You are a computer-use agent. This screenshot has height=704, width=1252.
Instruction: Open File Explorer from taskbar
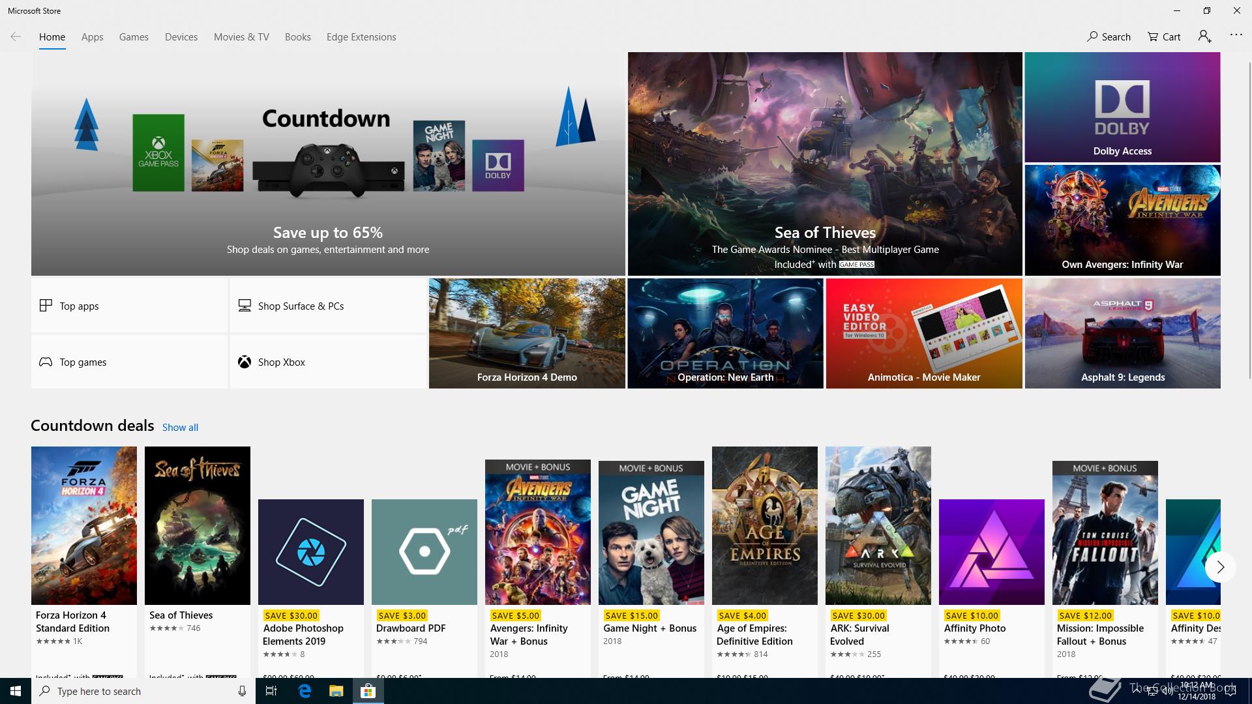[x=336, y=691]
